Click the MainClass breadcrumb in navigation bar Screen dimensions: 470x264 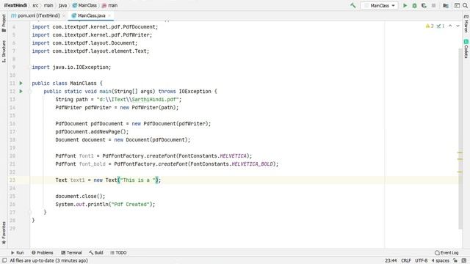(x=84, y=5)
